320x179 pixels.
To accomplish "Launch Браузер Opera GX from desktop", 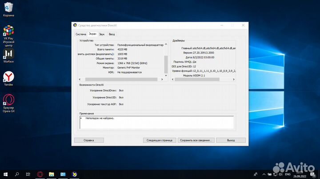I will [8, 103].
